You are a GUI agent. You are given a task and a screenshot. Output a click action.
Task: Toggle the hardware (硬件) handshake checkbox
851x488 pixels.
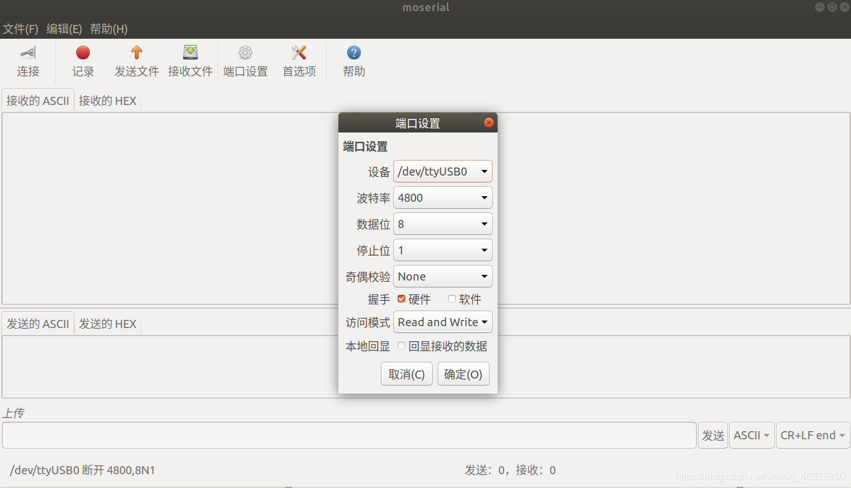point(401,299)
